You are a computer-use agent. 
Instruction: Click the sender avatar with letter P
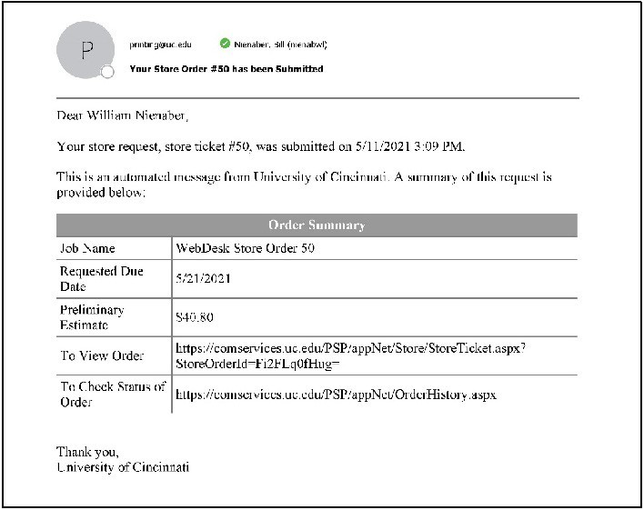[86, 50]
